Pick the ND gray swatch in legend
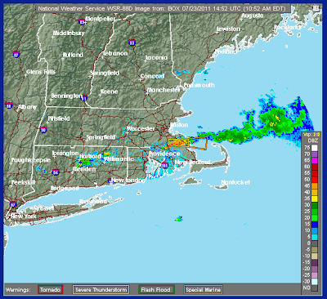The width and height of the screenshot is (327, 299). 315,288
